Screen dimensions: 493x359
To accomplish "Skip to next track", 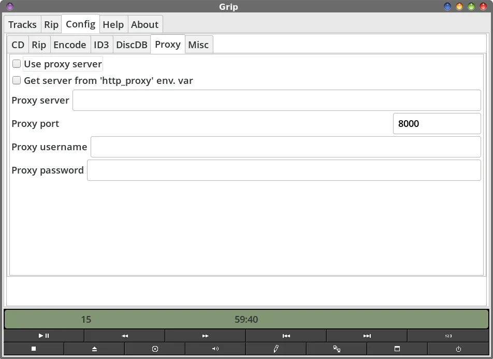I will [x=367, y=336].
